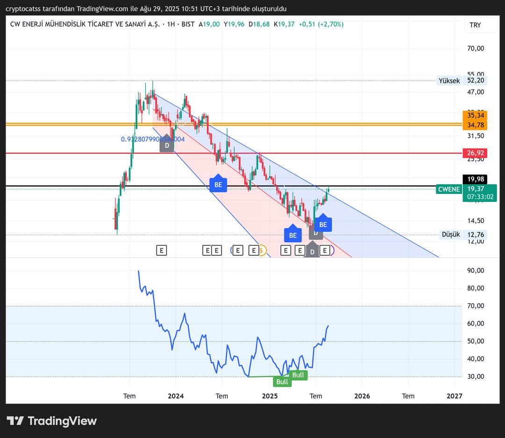This screenshot has width=505, height=438.
Task: Select the orange 35,34 price label
Action: click(x=475, y=115)
